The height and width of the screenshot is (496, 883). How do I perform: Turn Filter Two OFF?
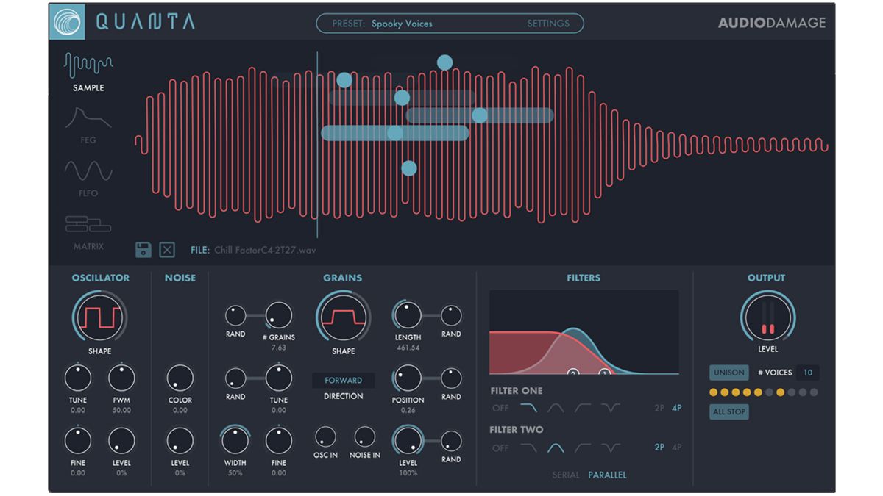point(501,448)
